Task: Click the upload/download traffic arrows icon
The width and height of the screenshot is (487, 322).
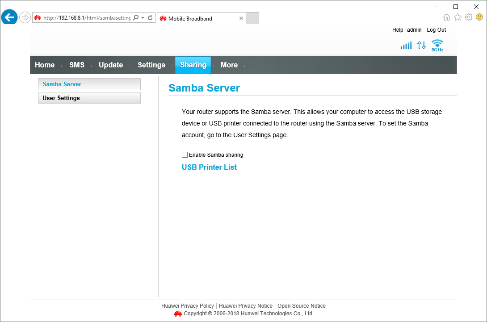Action: click(421, 45)
